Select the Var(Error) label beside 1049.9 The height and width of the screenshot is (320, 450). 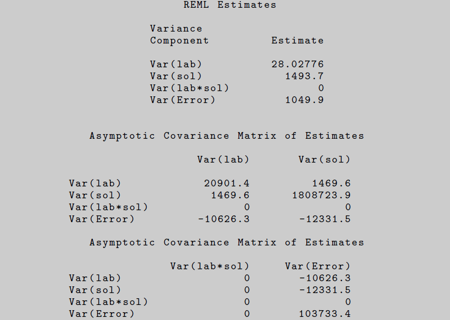click(183, 100)
